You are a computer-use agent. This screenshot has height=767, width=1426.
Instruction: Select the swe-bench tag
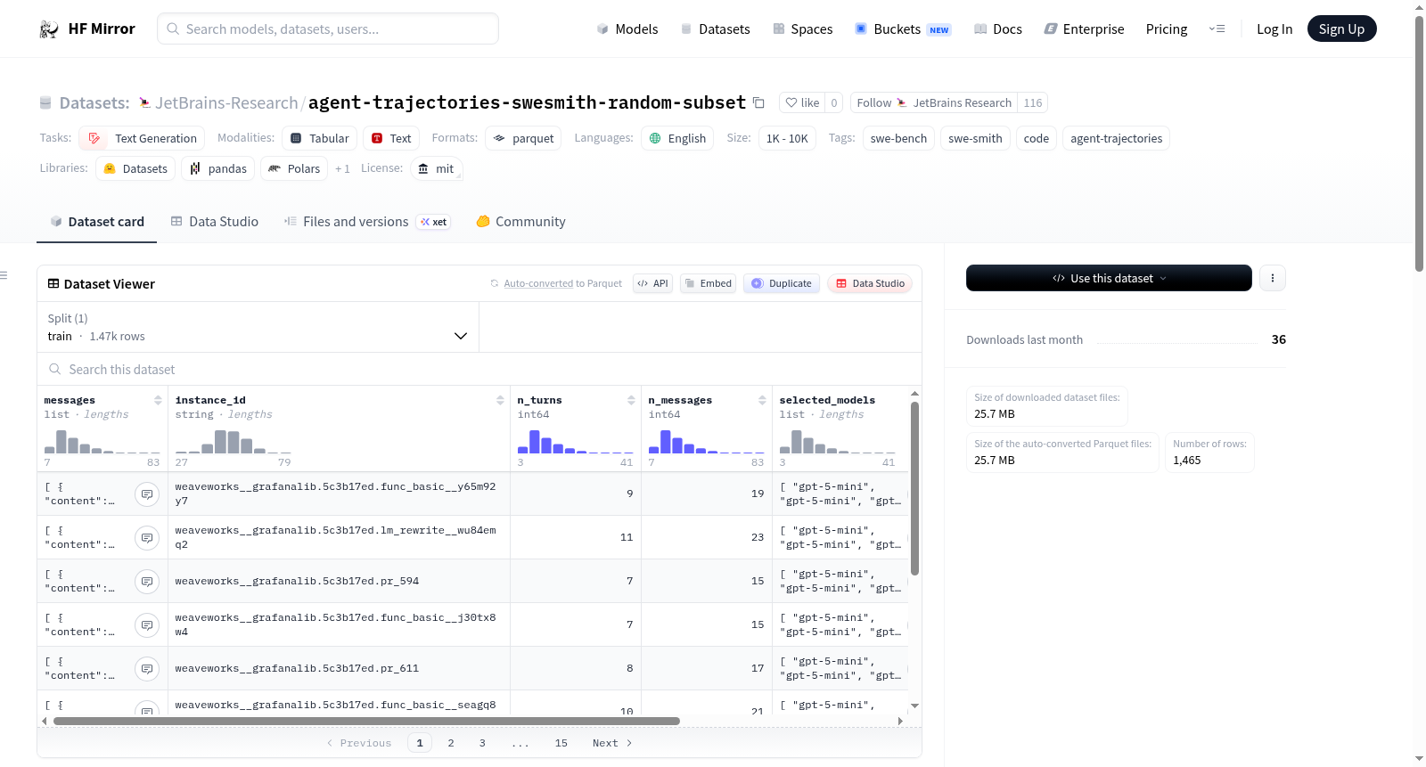(898, 138)
